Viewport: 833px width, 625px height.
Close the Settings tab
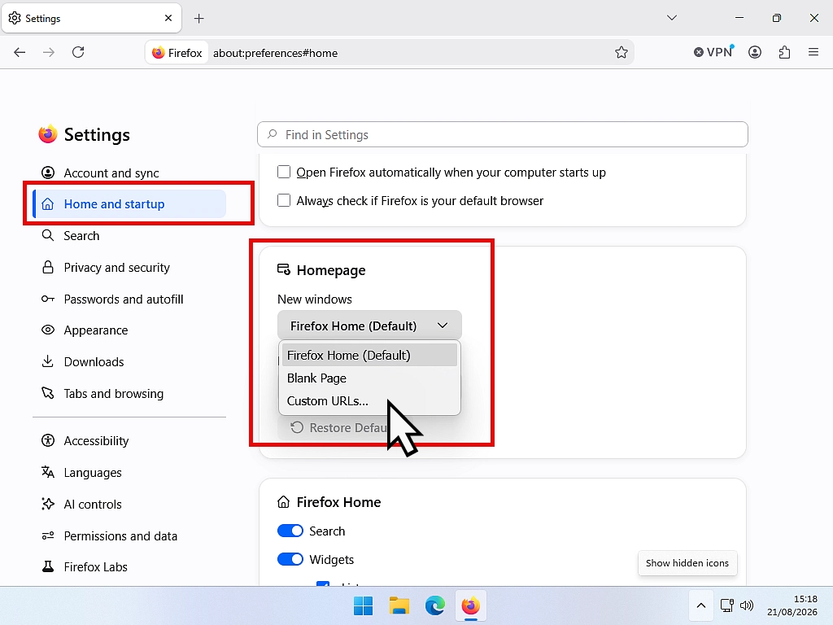tap(168, 18)
